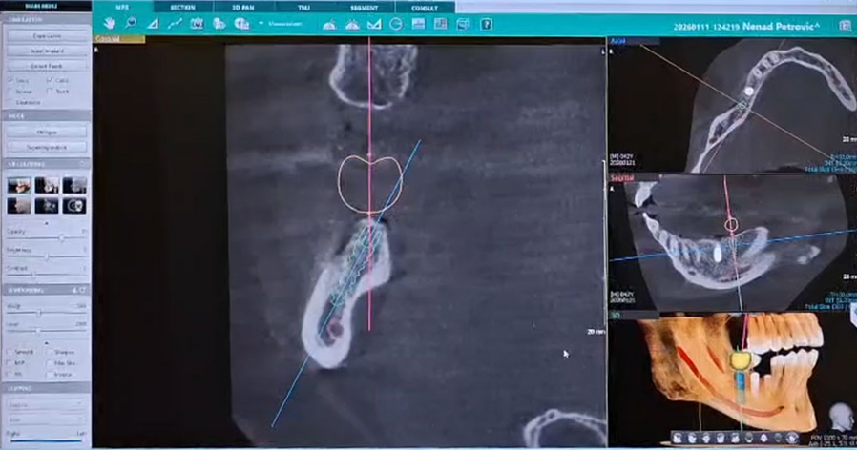Toggle the Canal checkbox
The width and height of the screenshot is (857, 450).
tap(50, 80)
